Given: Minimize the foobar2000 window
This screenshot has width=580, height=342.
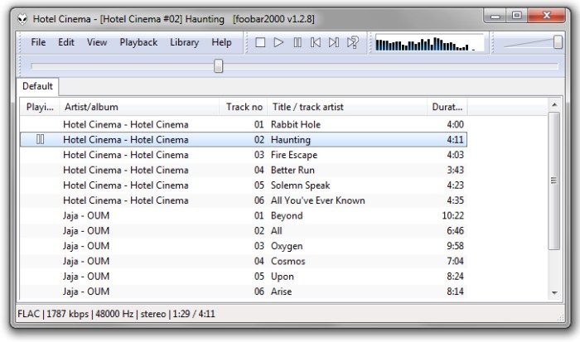Looking at the screenshot, I should 495,16.
